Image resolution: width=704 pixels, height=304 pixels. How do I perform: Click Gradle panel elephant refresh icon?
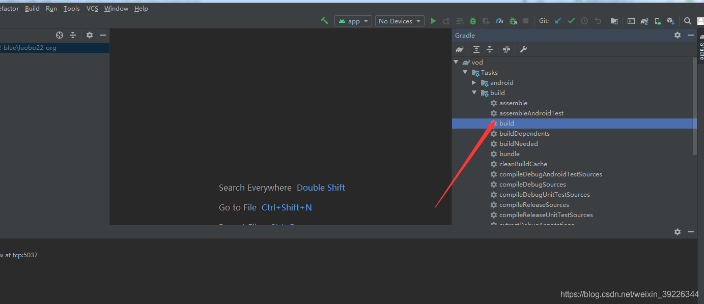tap(460, 49)
